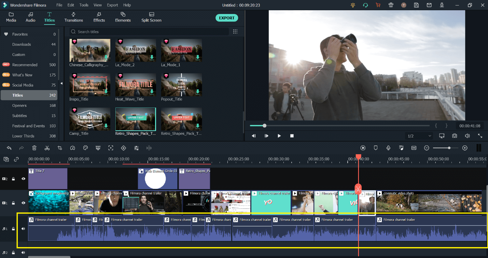Record voiceover with microphone icon
Viewport: 488px width, 258px height.
click(388, 148)
